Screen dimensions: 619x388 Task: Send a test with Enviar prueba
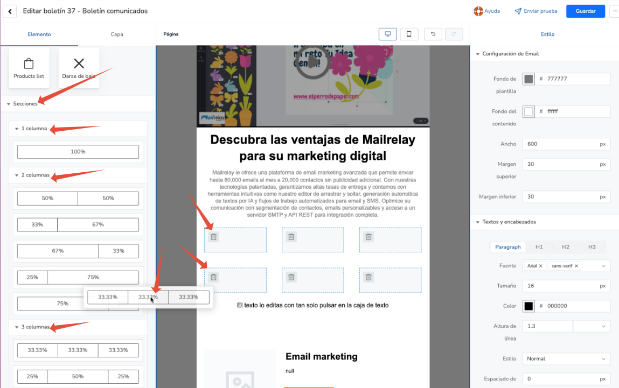535,11
